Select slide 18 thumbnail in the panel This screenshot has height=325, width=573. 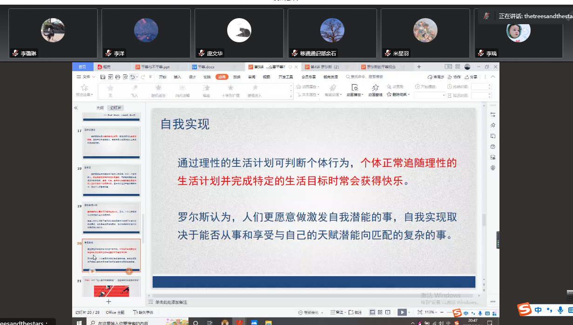point(111,180)
